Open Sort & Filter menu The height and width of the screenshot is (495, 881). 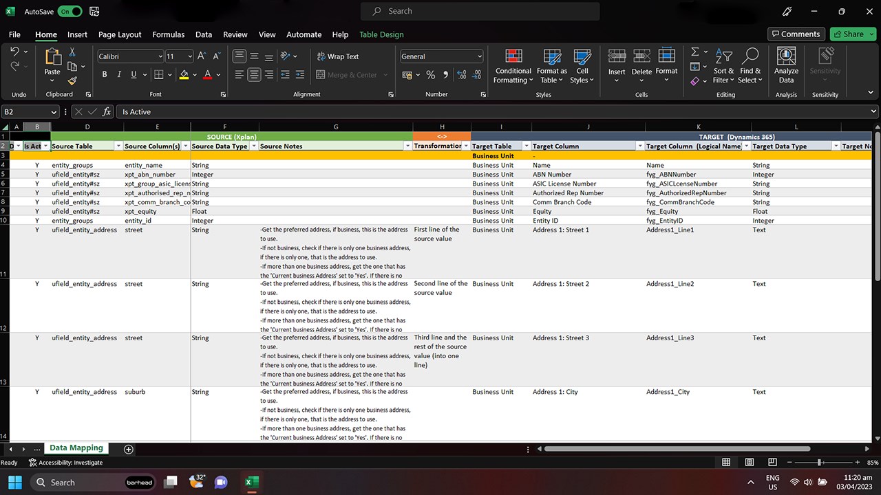pos(723,66)
